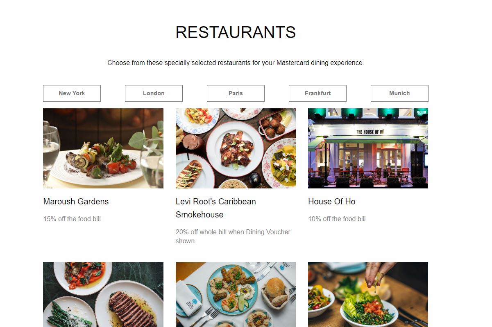Click the House Of Ho title
This screenshot has width=492, height=327.
(332, 202)
